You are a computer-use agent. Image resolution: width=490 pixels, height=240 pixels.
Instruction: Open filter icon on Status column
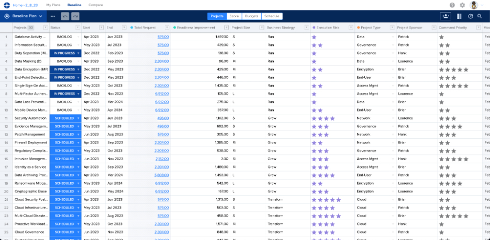77,28
